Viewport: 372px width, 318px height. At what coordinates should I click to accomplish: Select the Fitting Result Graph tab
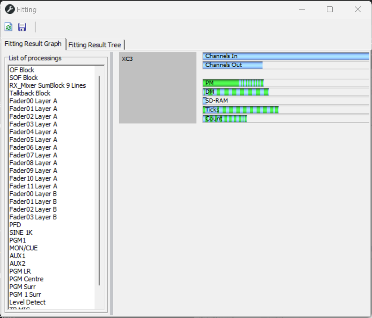click(33, 44)
